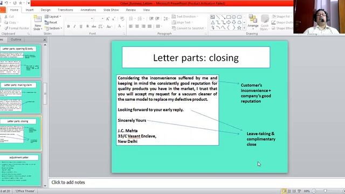Screen dimensions: 345x194
Task: Toggle Underline formatting
Action: click(81, 26)
